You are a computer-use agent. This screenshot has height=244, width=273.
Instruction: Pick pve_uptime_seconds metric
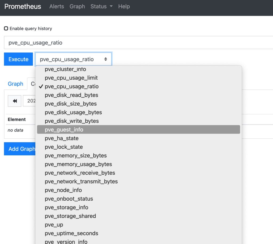tap(139, 233)
